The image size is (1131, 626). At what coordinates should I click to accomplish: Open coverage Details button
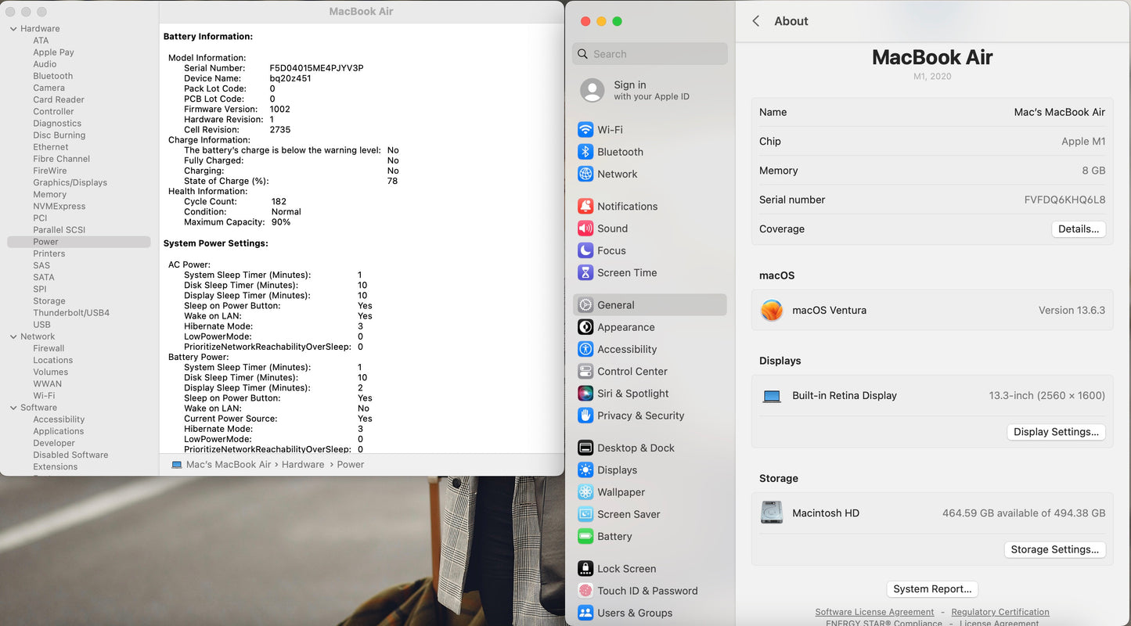tap(1078, 229)
